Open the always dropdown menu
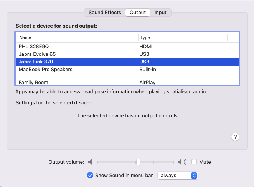This screenshot has height=187, width=254. tap(178, 176)
